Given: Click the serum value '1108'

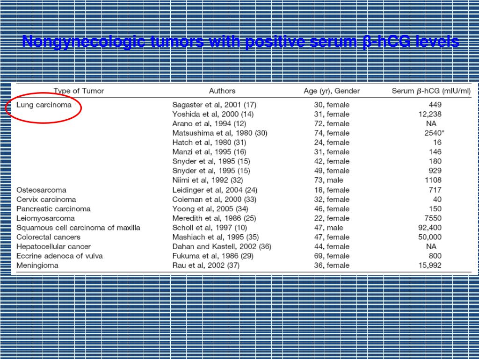Looking at the screenshot, I should point(433,180).
